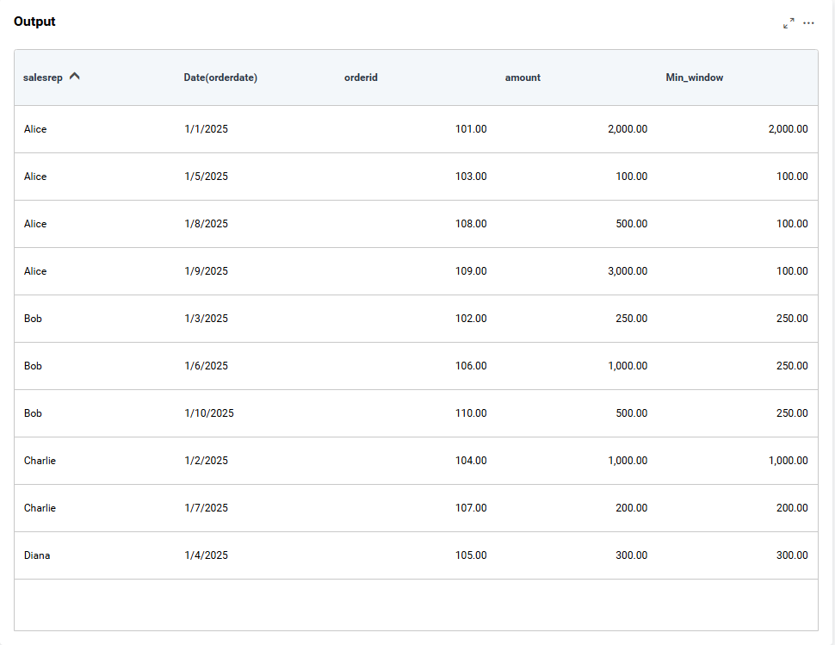The image size is (835, 645).
Task: Select Alice's cell in the 1/1/2025 row
Action: point(35,129)
